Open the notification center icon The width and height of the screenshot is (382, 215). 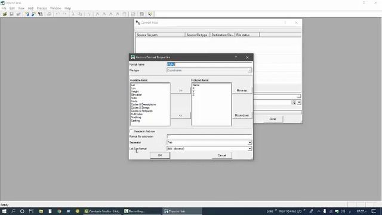point(374,211)
